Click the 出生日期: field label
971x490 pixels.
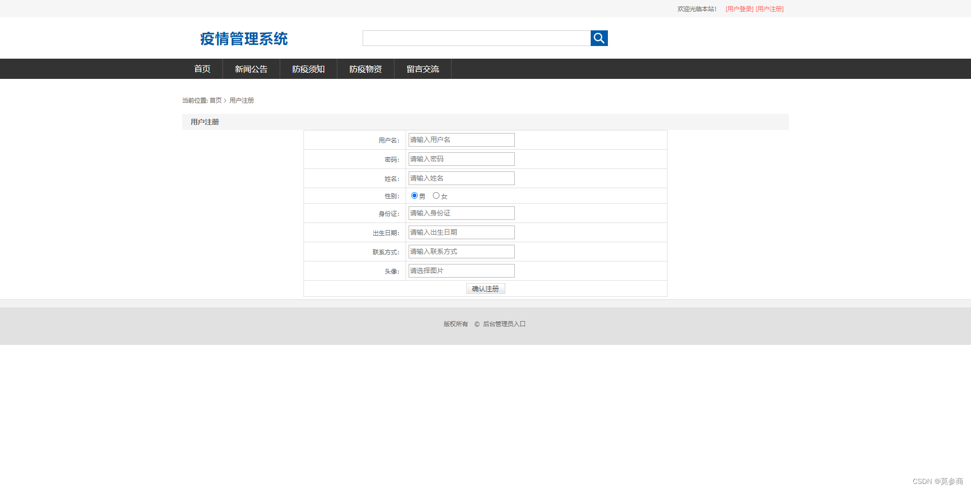(x=386, y=233)
